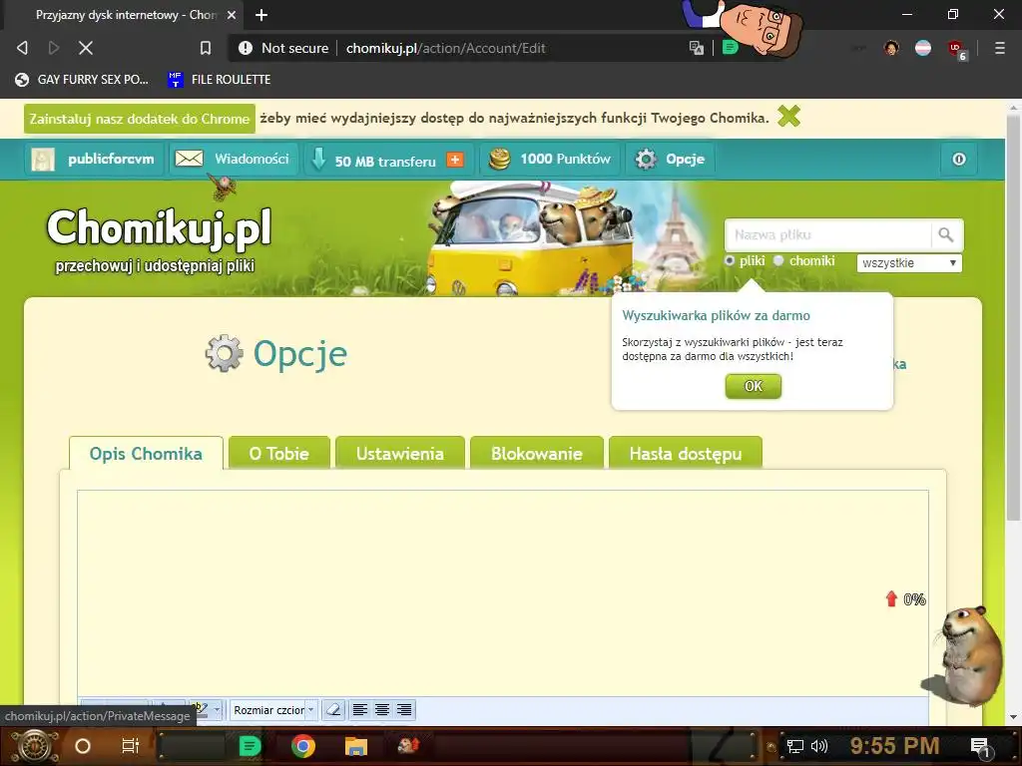Select the chomiki radio button
The image size is (1022, 766).
(x=778, y=260)
